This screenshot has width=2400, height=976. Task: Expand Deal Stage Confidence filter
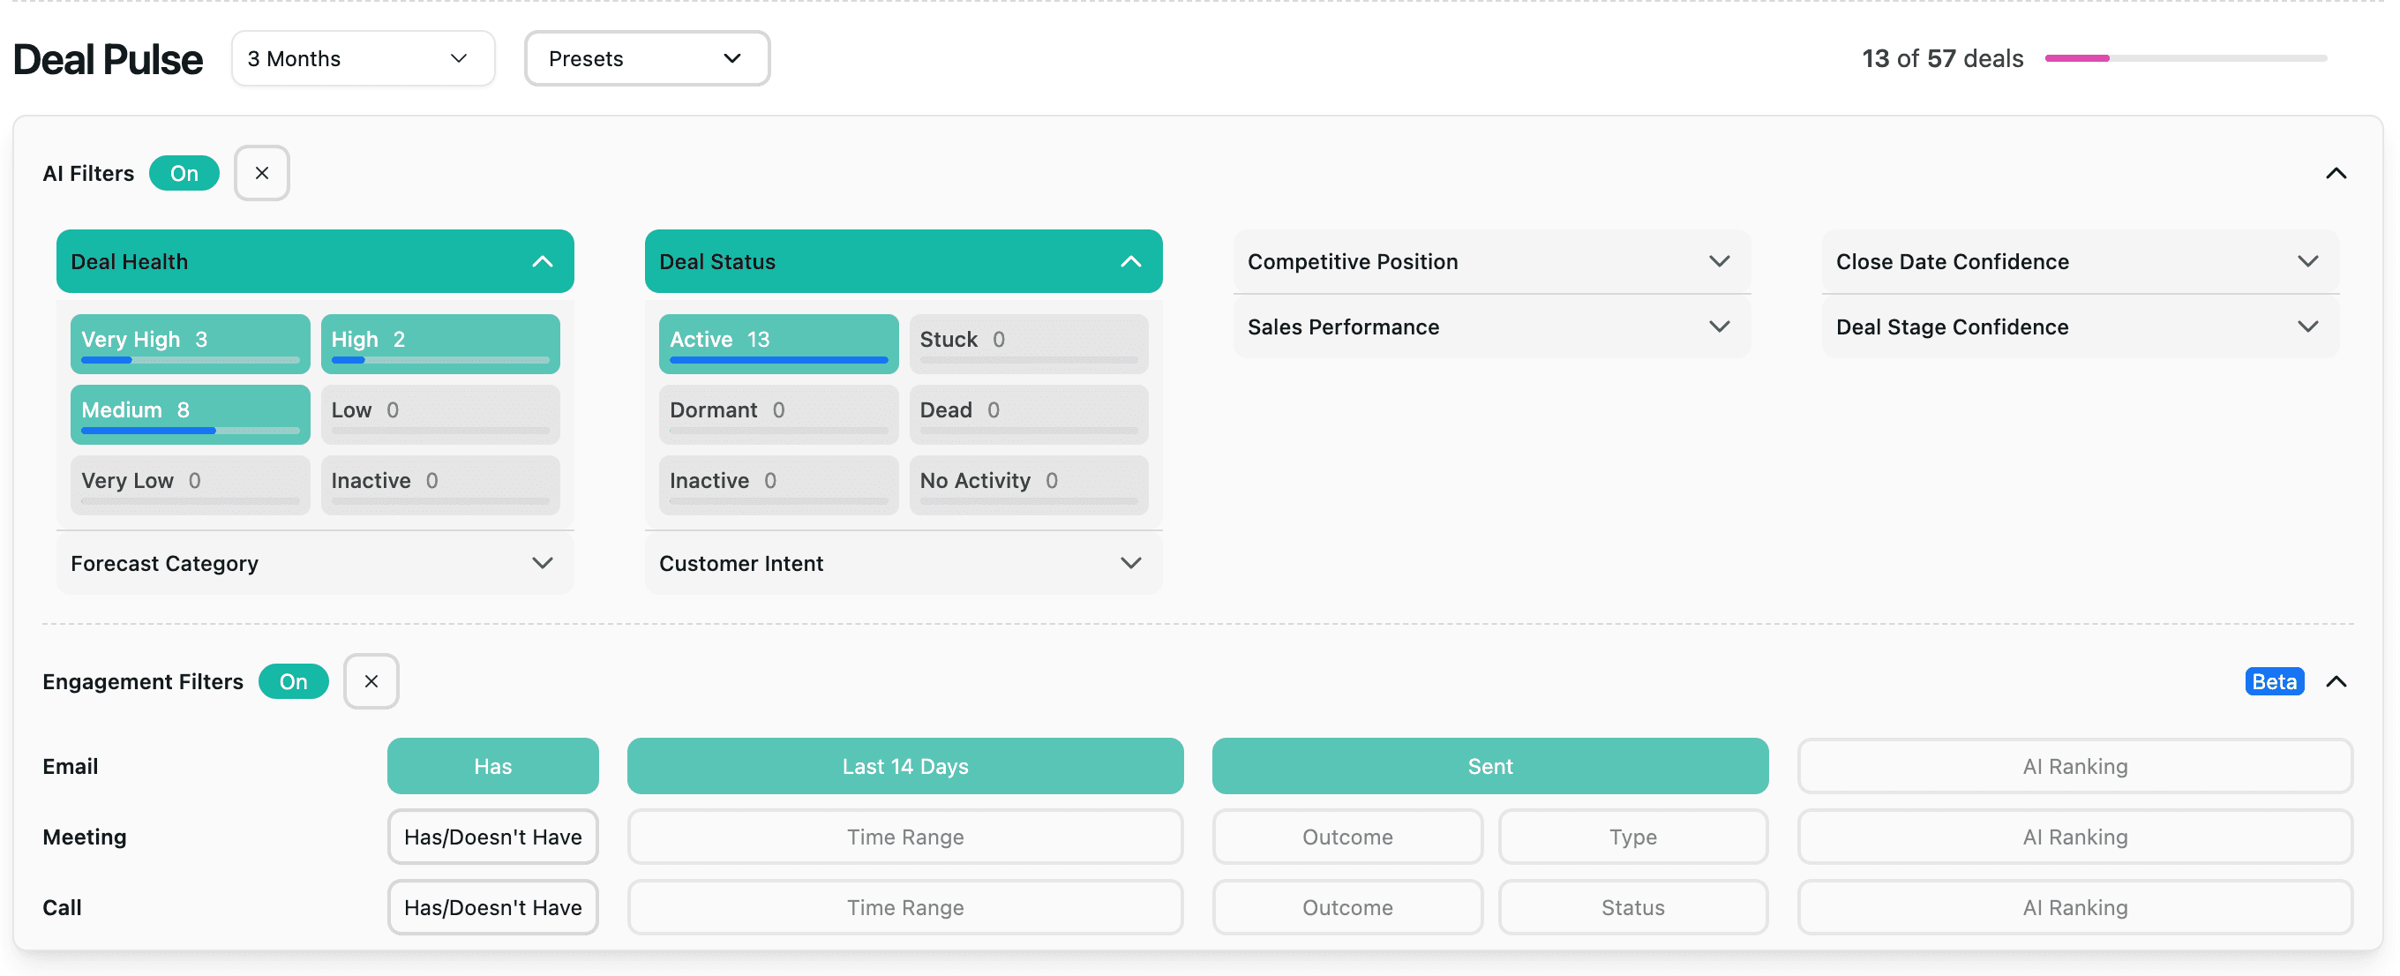point(2080,327)
